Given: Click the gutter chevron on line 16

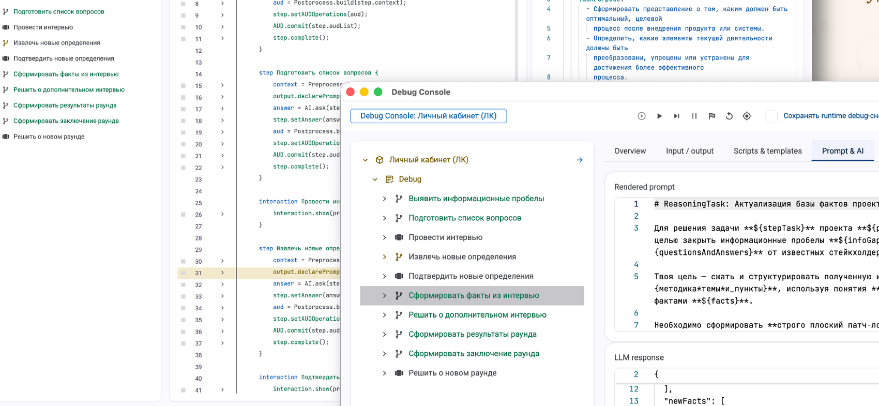Looking at the screenshot, I should click(x=222, y=97).
